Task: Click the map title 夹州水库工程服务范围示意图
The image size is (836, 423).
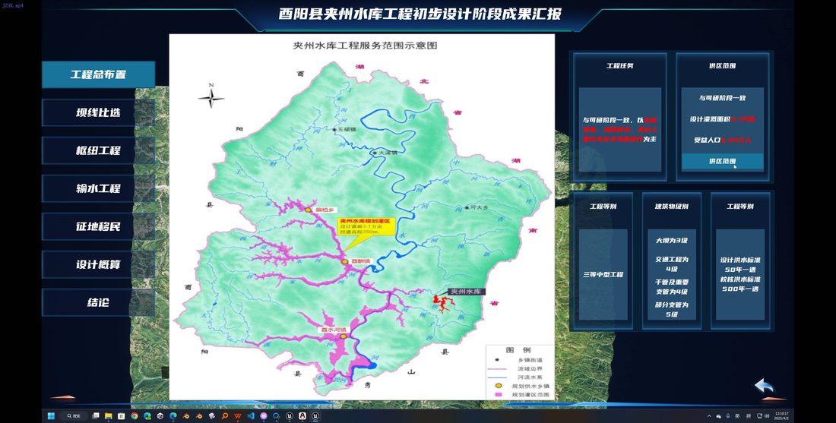Action: [366, 46]
